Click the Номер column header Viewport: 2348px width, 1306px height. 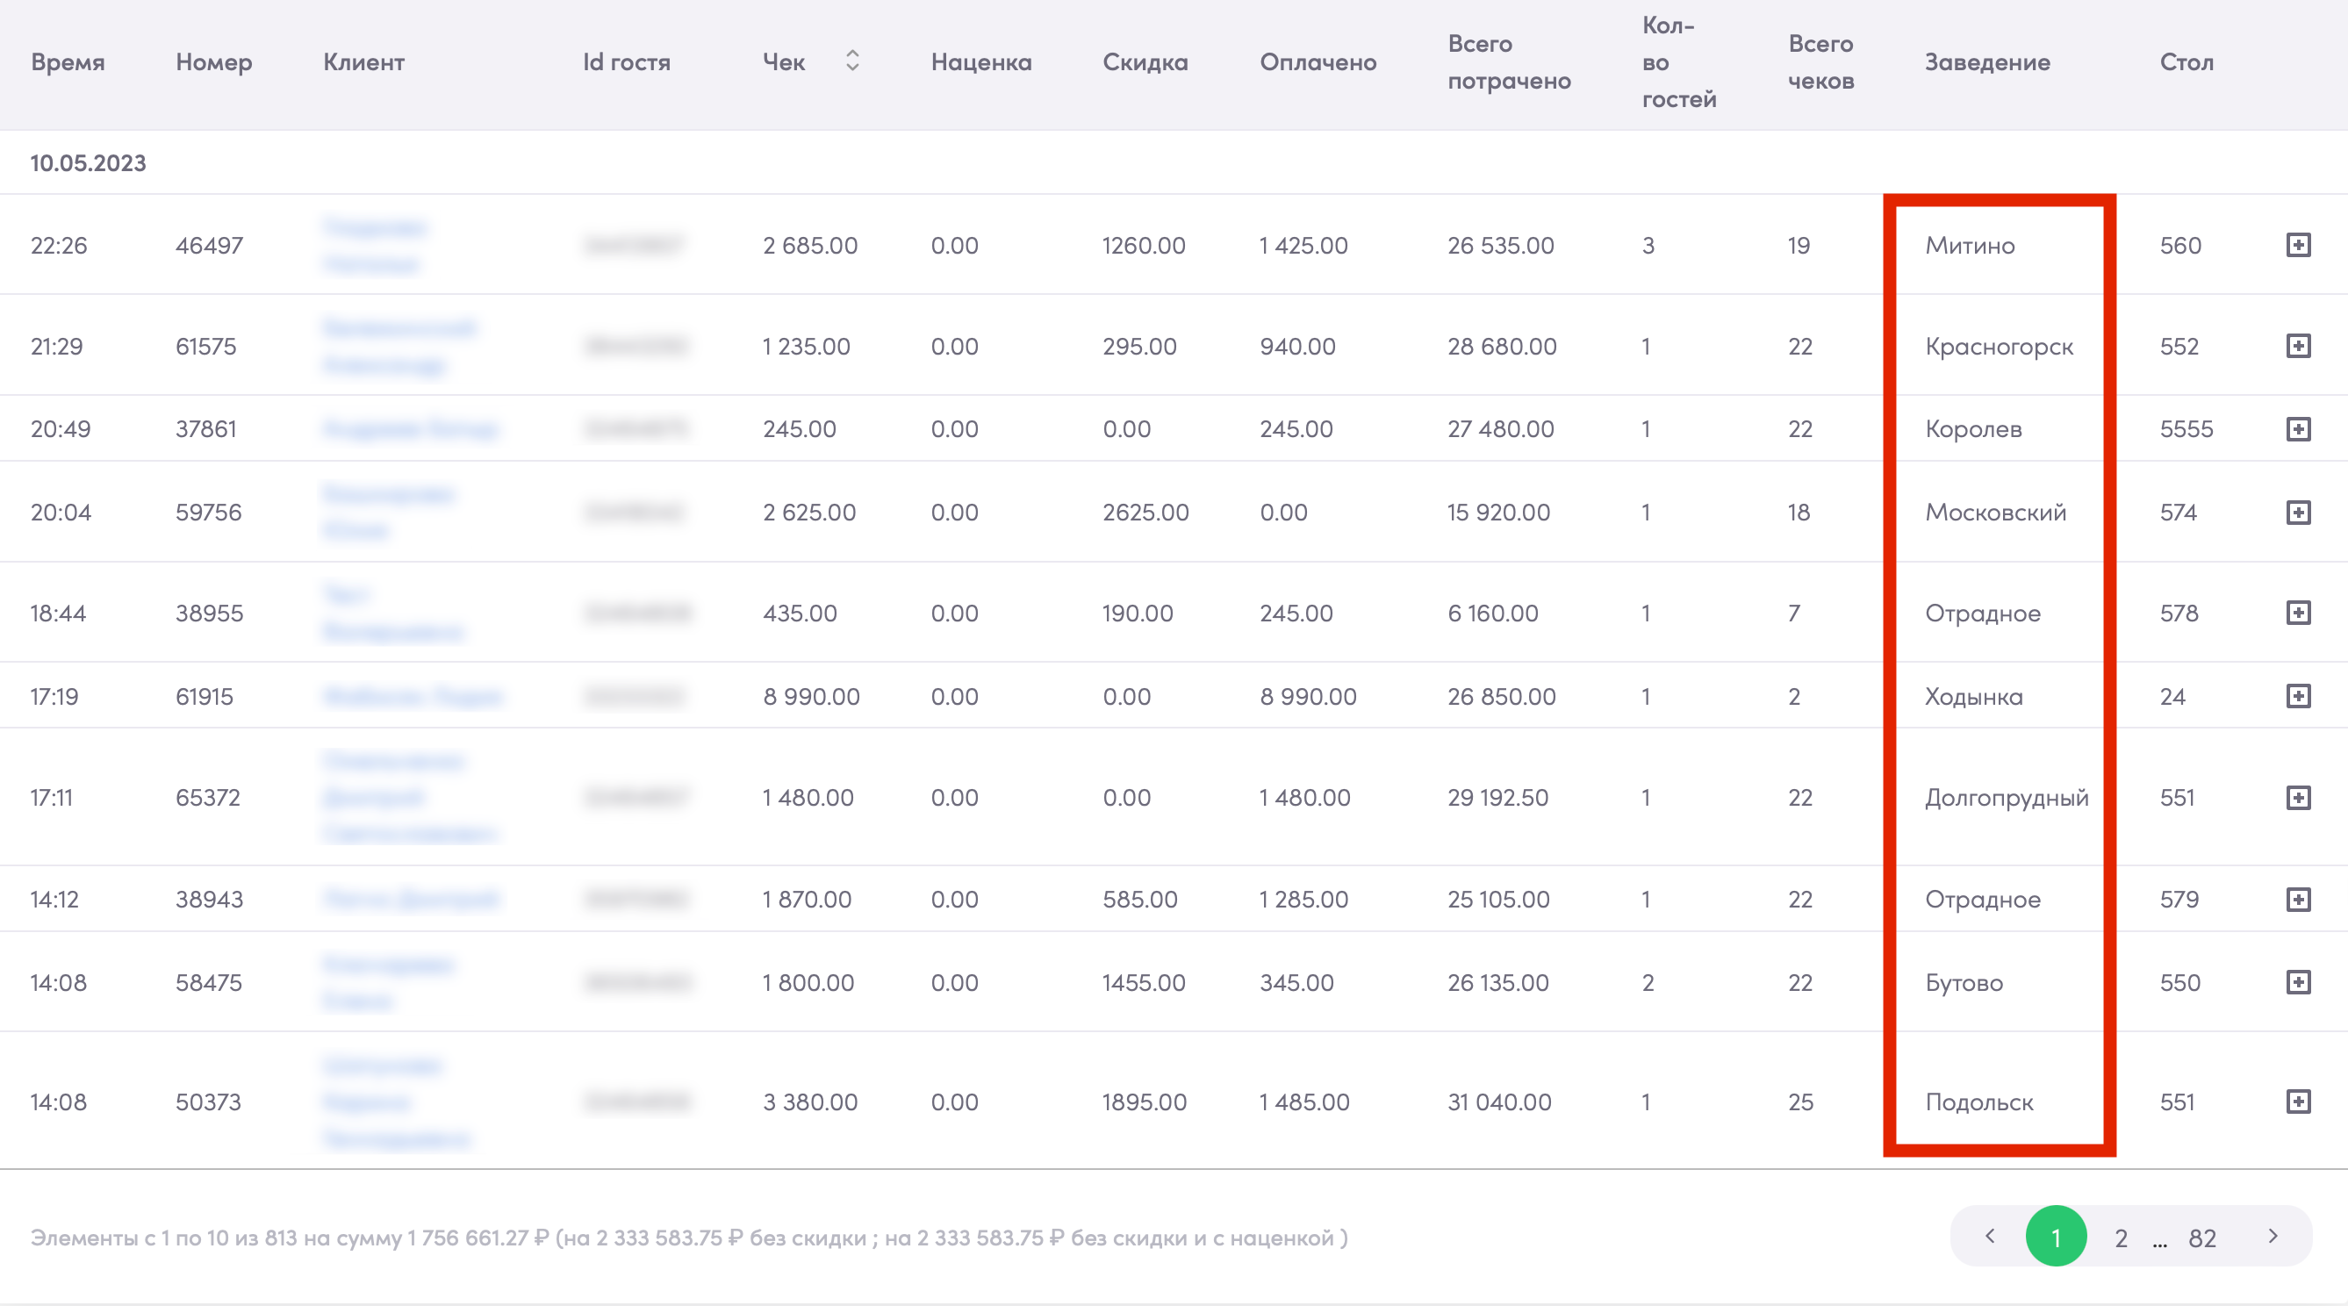[214, 62]
